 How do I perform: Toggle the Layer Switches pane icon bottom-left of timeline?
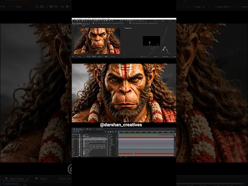pyautogui.click(x=73, y=157)
